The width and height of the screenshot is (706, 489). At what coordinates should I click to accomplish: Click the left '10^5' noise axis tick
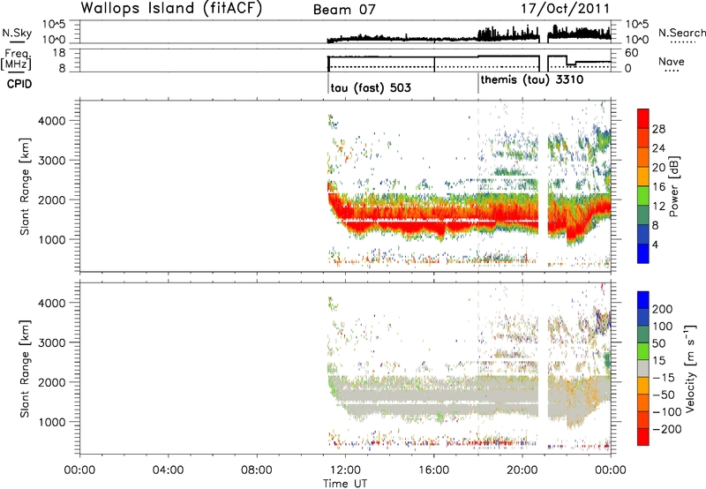[54, 24]
